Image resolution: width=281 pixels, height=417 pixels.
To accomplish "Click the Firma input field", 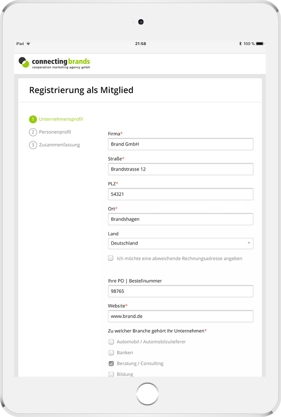I will 180,144.
